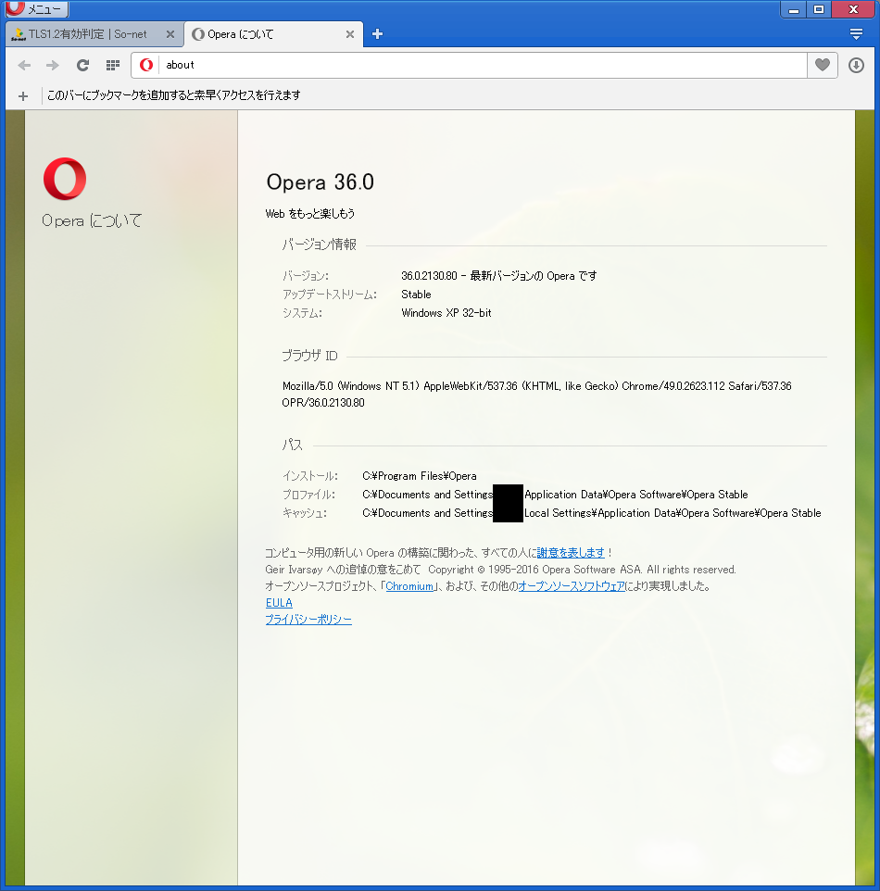Select the Opera について tab
Image resolution: width=880 pixels, height=891 pixels.
click(x=273, y=34)
